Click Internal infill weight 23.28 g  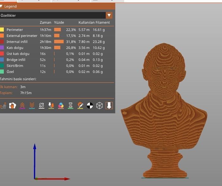(99, 42)
